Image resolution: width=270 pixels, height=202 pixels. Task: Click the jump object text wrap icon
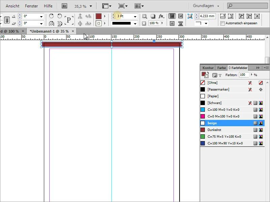coord(181,23)
